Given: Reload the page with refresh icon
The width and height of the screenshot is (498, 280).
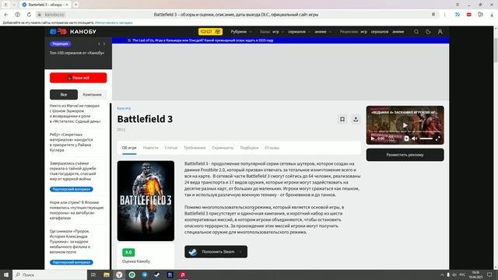Looking at the screenshot, I should coord(29,15).
